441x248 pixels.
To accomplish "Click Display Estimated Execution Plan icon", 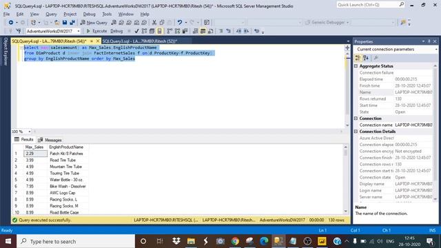I will (144, 31).
